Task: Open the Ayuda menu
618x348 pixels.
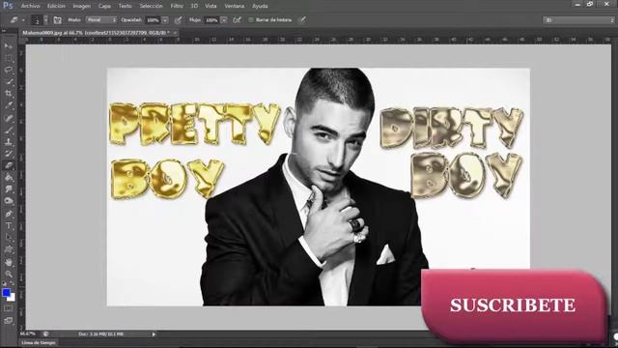Action: point(260,6)
